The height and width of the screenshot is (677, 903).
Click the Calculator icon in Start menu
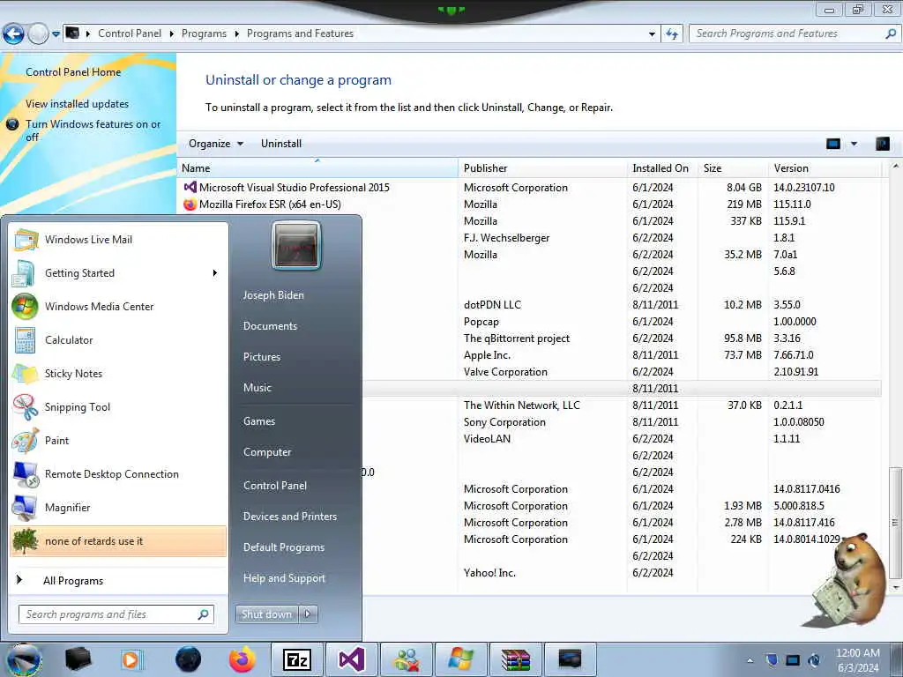pyautogui.click(x=25, y=339)
